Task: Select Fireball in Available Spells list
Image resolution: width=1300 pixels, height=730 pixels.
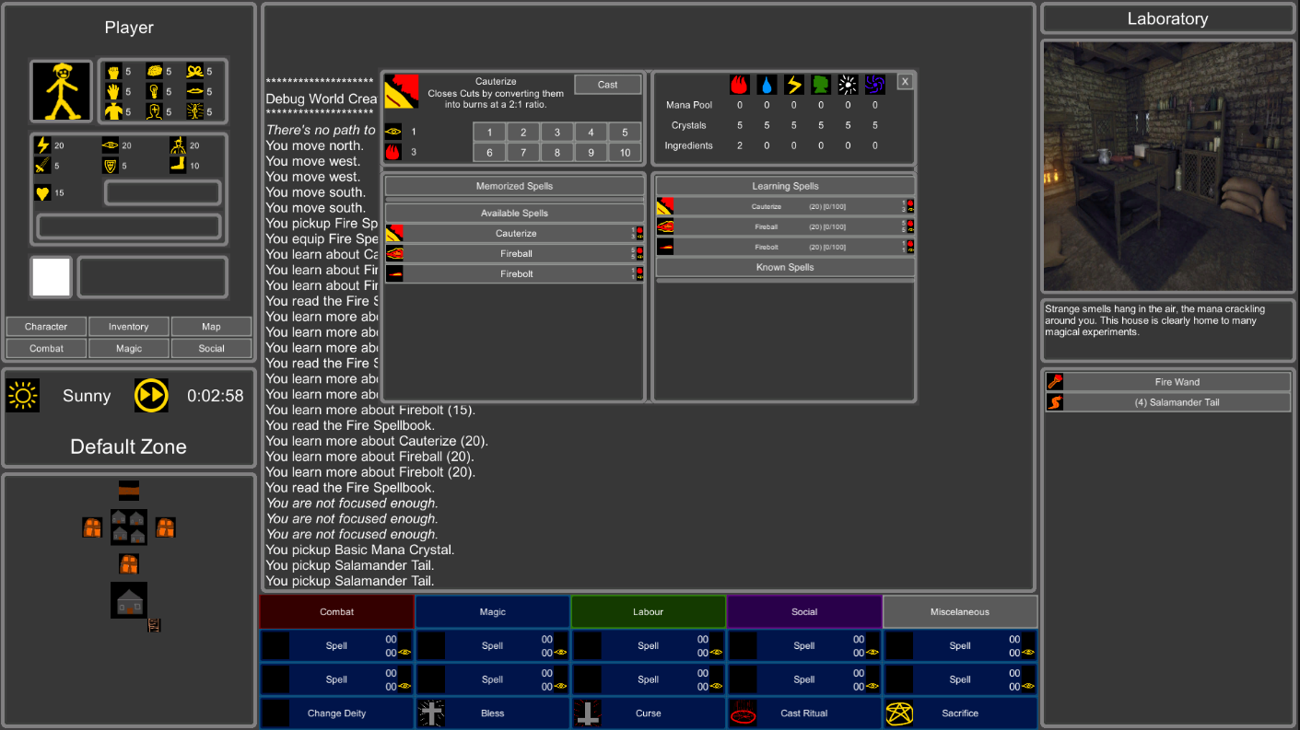Action: (515, 254)
